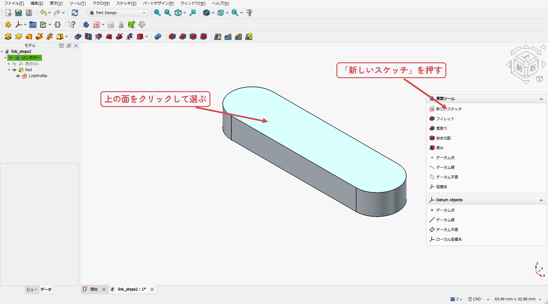Viewport: 548px width, 304px height.
Task: Switch to the ビュー property tab
Action: (32, 289)
